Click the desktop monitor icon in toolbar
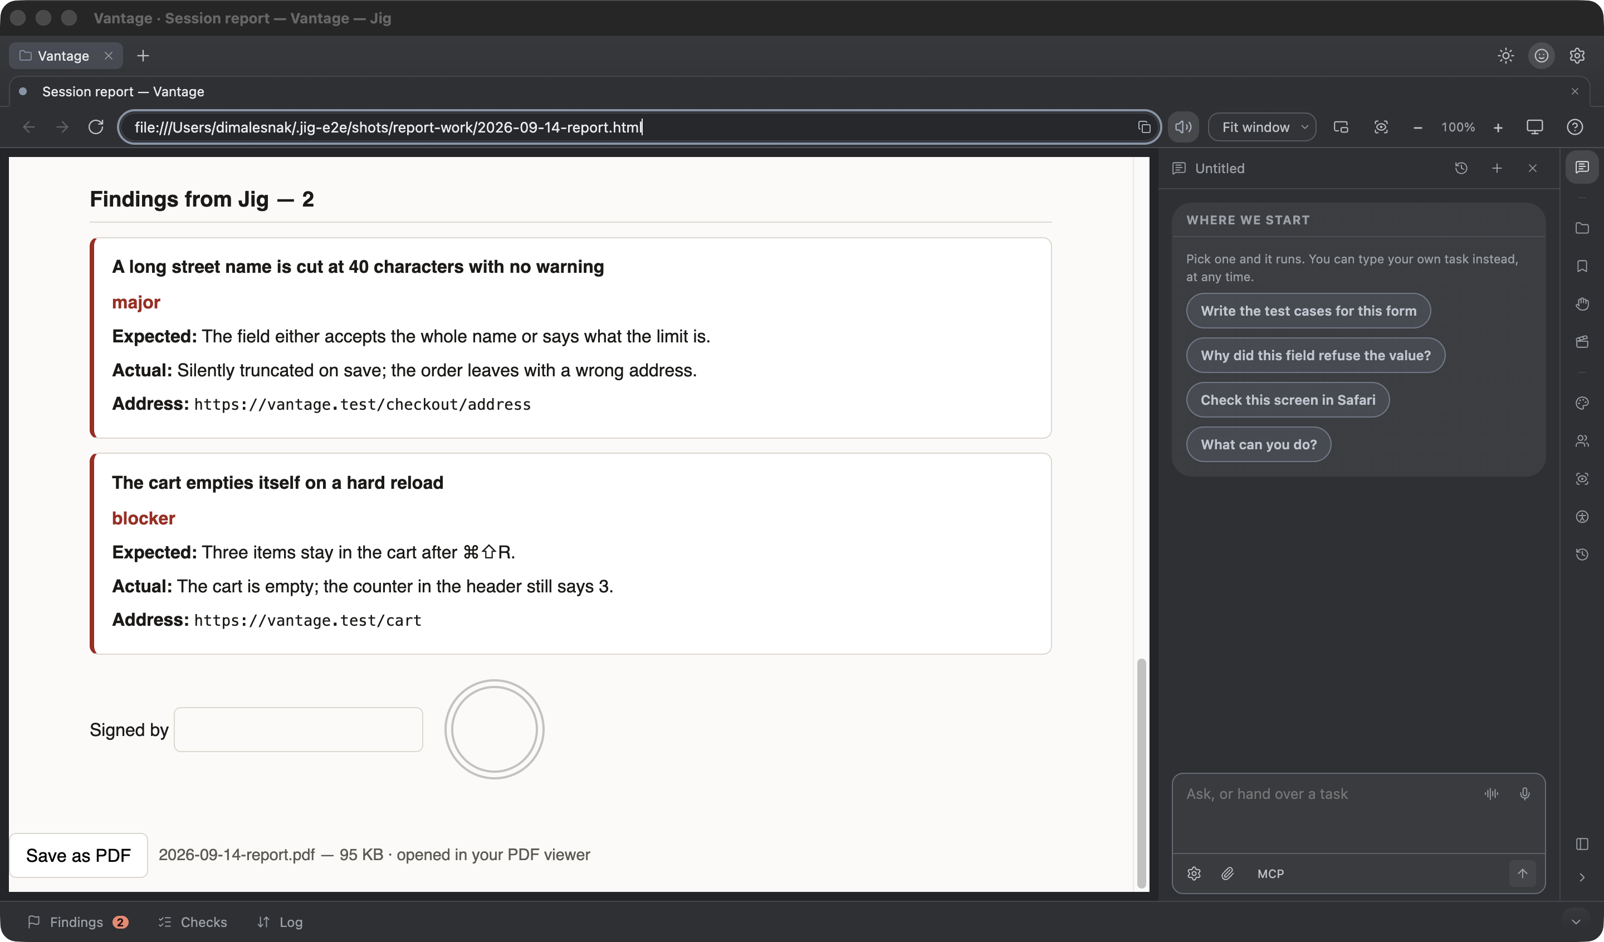 (x=1534, y=127)
